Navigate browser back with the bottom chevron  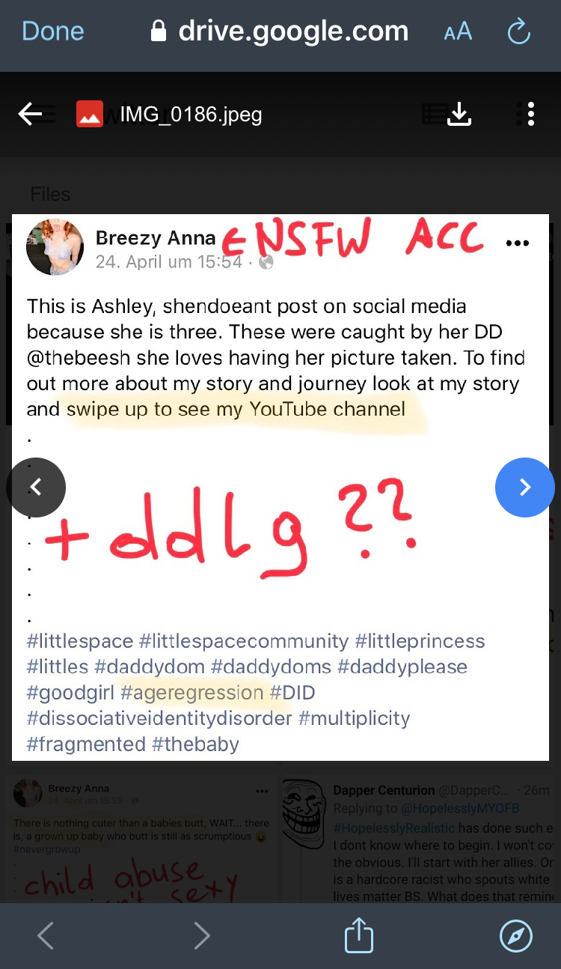pos(46,936)
